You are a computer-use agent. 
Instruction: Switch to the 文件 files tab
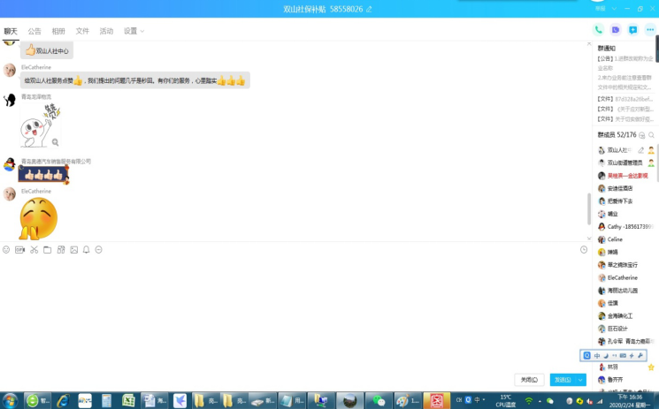(82, 31)
